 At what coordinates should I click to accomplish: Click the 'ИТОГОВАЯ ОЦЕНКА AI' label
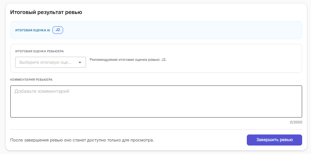pos(33,31)
